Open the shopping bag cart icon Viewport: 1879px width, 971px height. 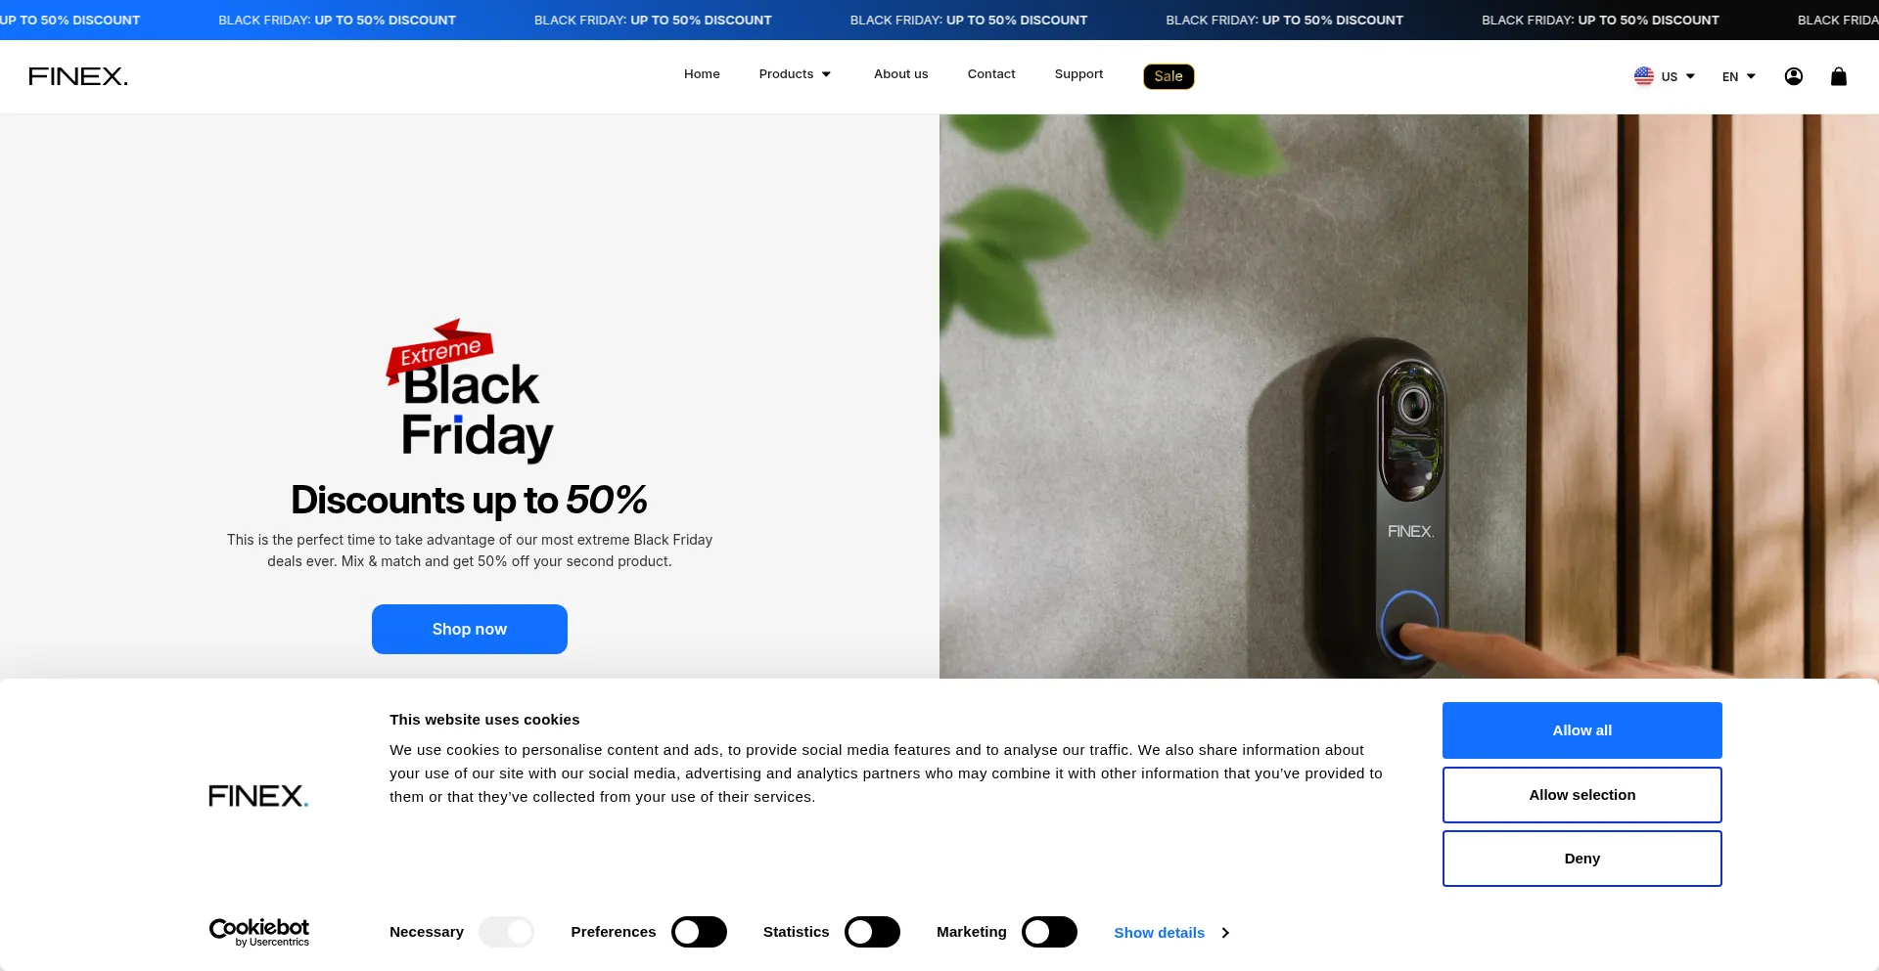(x=1838, y=76)
